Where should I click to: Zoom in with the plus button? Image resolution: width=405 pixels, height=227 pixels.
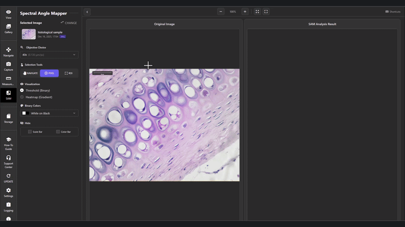pyautogui.click(x=245, y=12)
